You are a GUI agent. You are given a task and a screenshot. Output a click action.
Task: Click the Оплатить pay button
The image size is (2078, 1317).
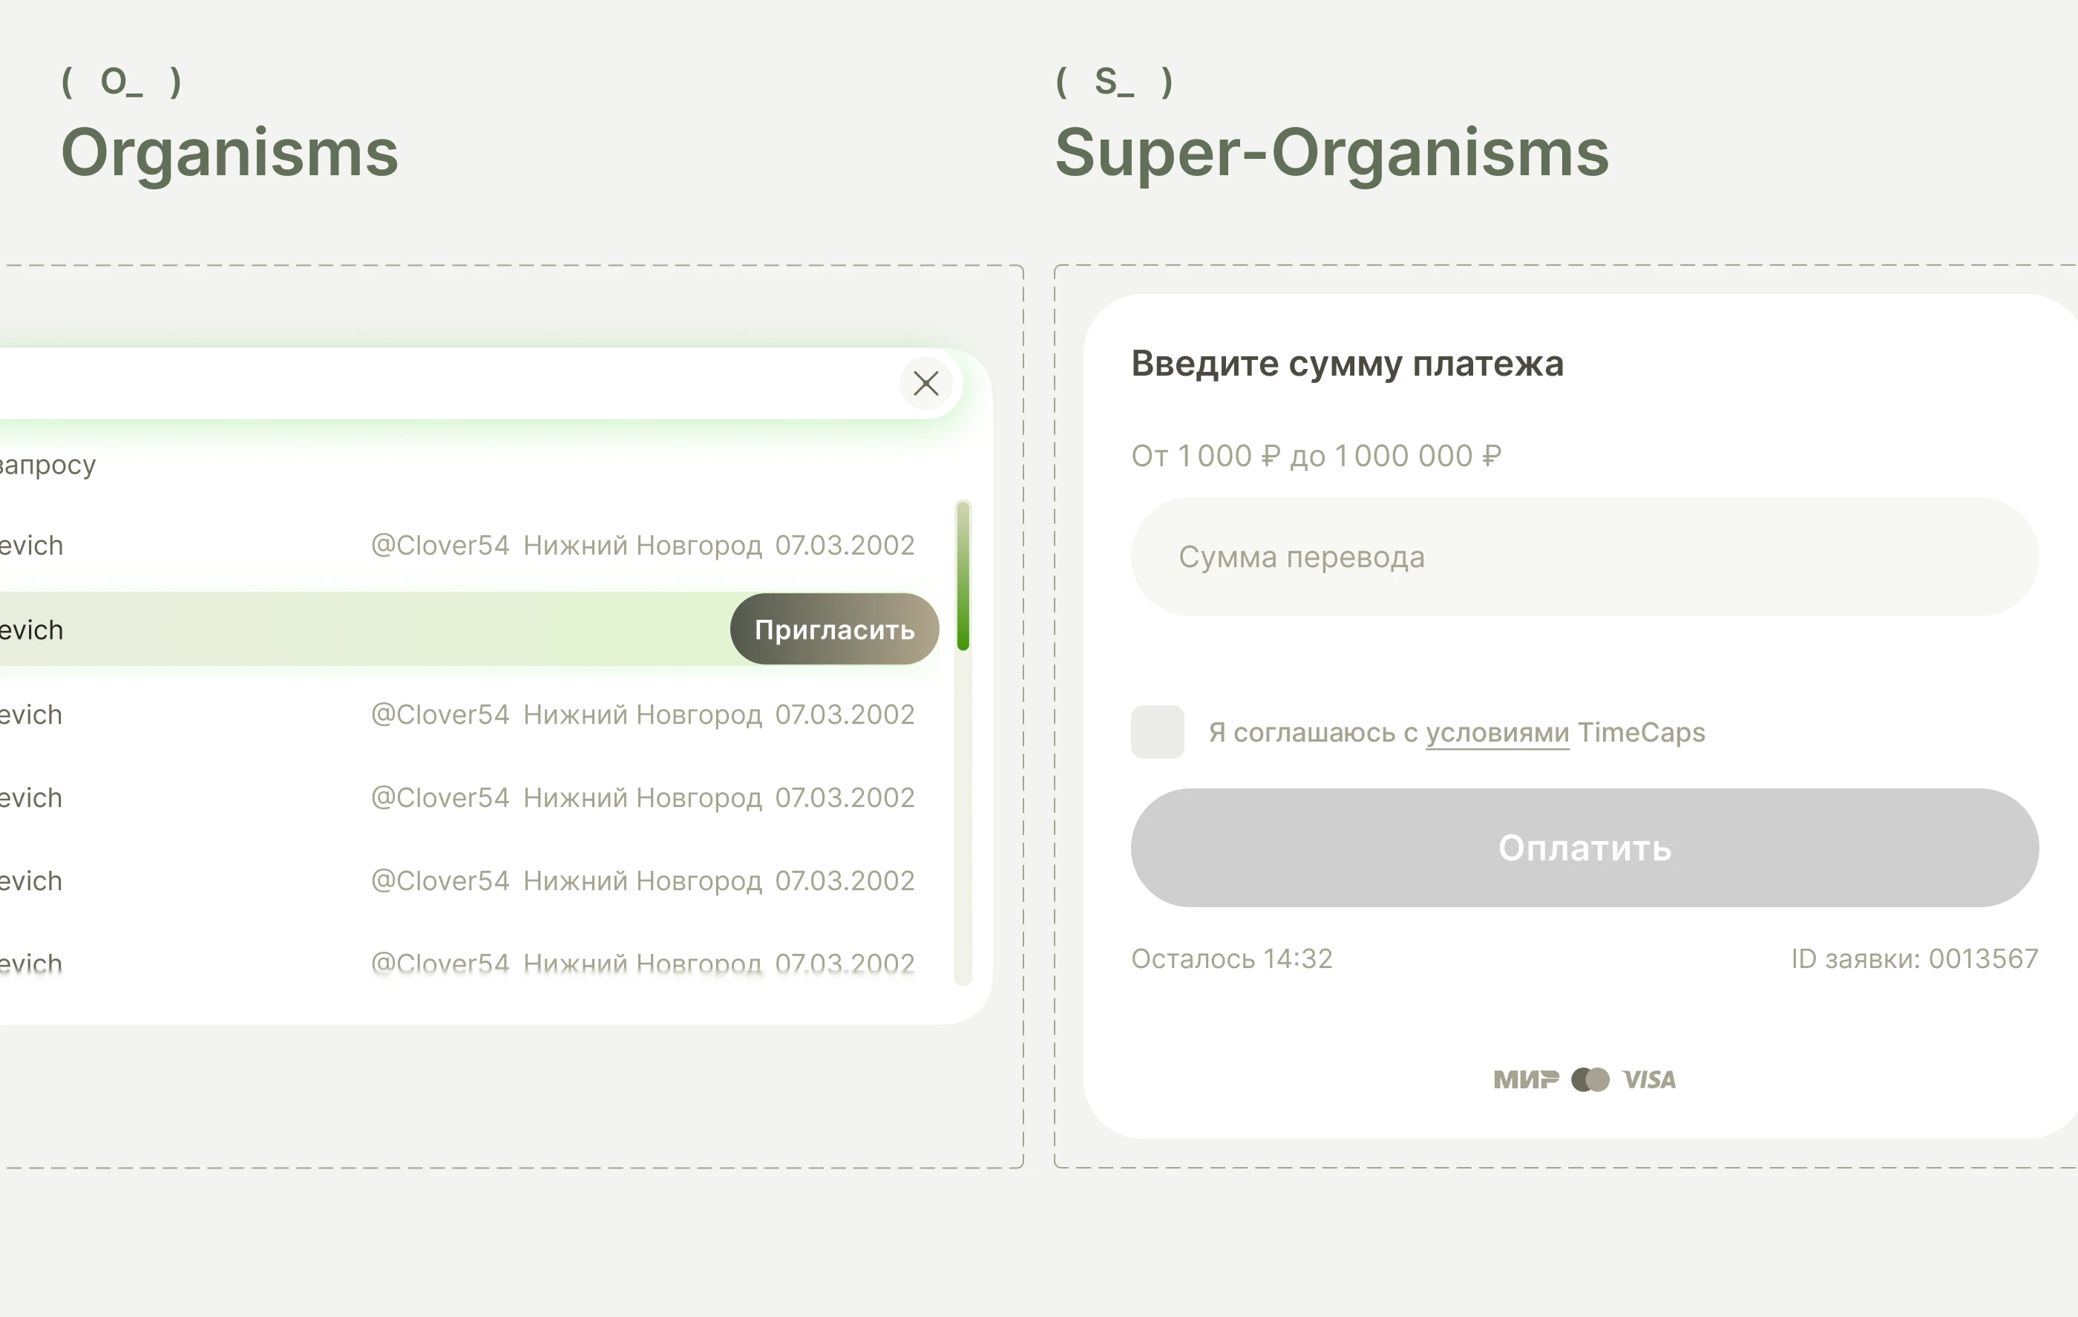click(x=1584, y=848)
